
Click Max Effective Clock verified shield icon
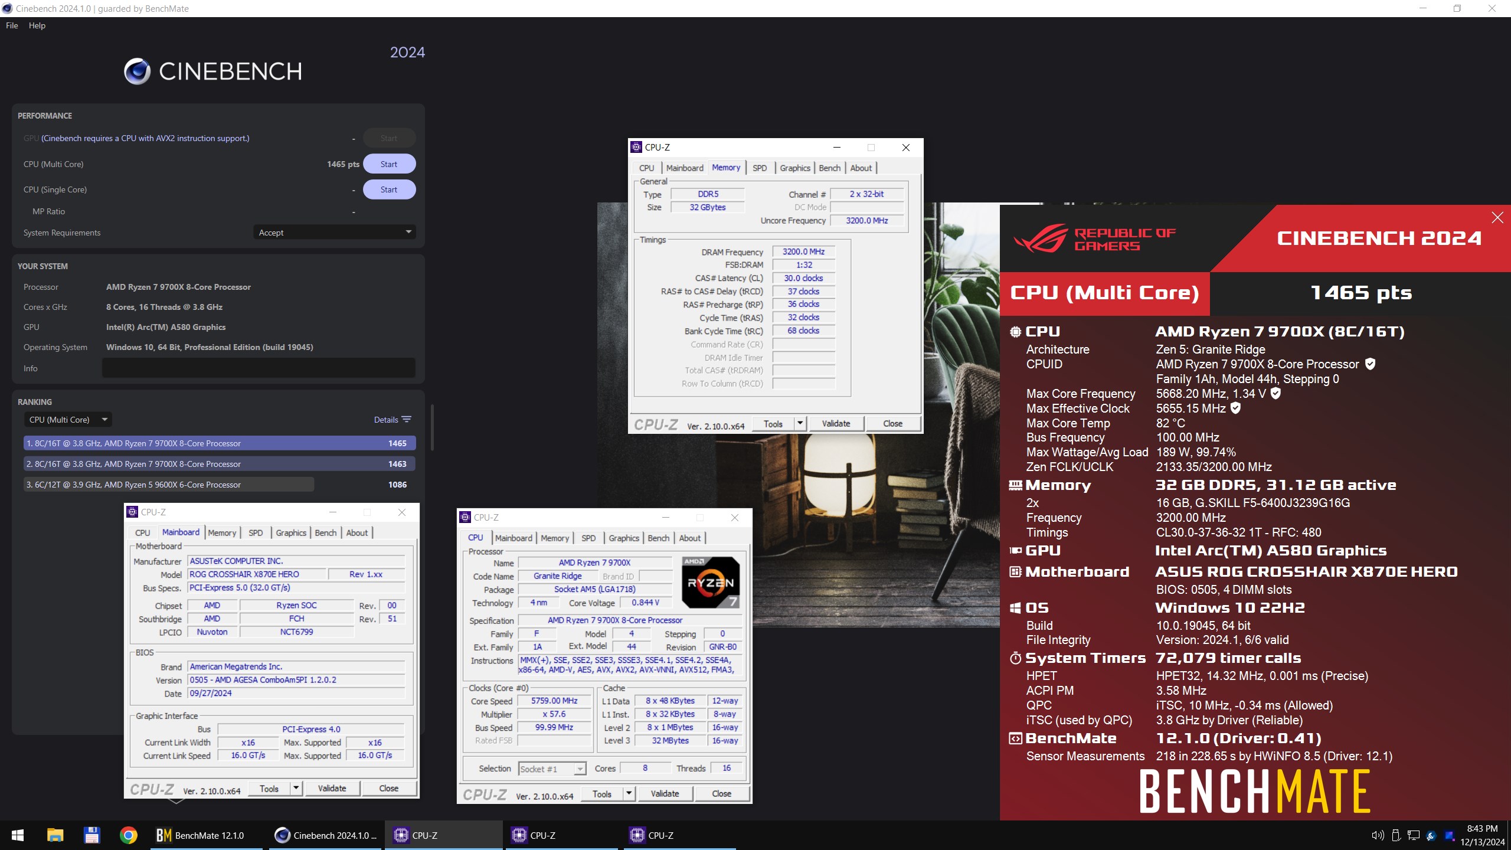(1235, 408)
